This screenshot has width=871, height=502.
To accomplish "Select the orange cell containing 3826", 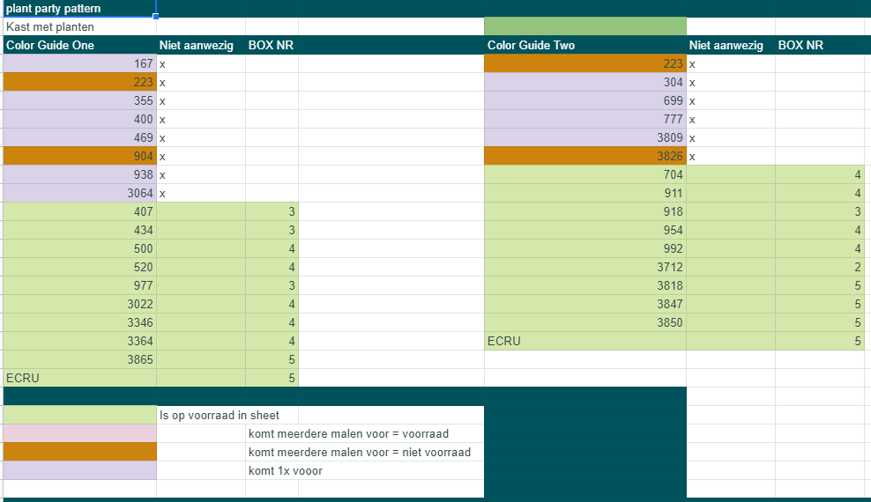I will 584,156.
